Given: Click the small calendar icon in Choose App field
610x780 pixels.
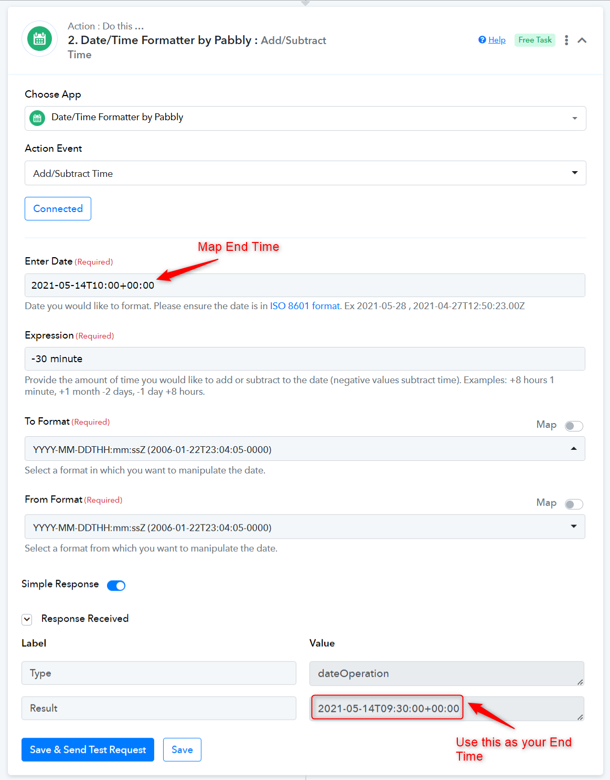Looking at the screenshot, I should (37, 118).
